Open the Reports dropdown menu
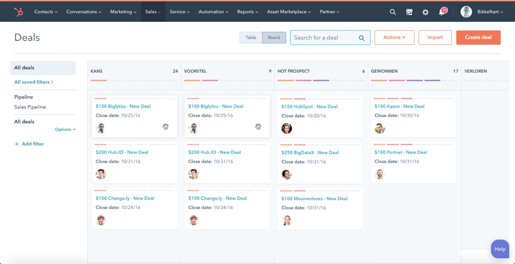The height and width of the screenshot is (264, 515). [248, 12]
